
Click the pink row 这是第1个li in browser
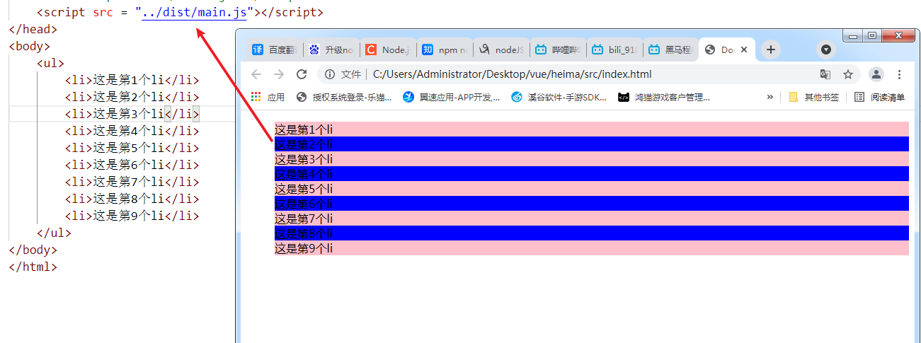point(591,129)
